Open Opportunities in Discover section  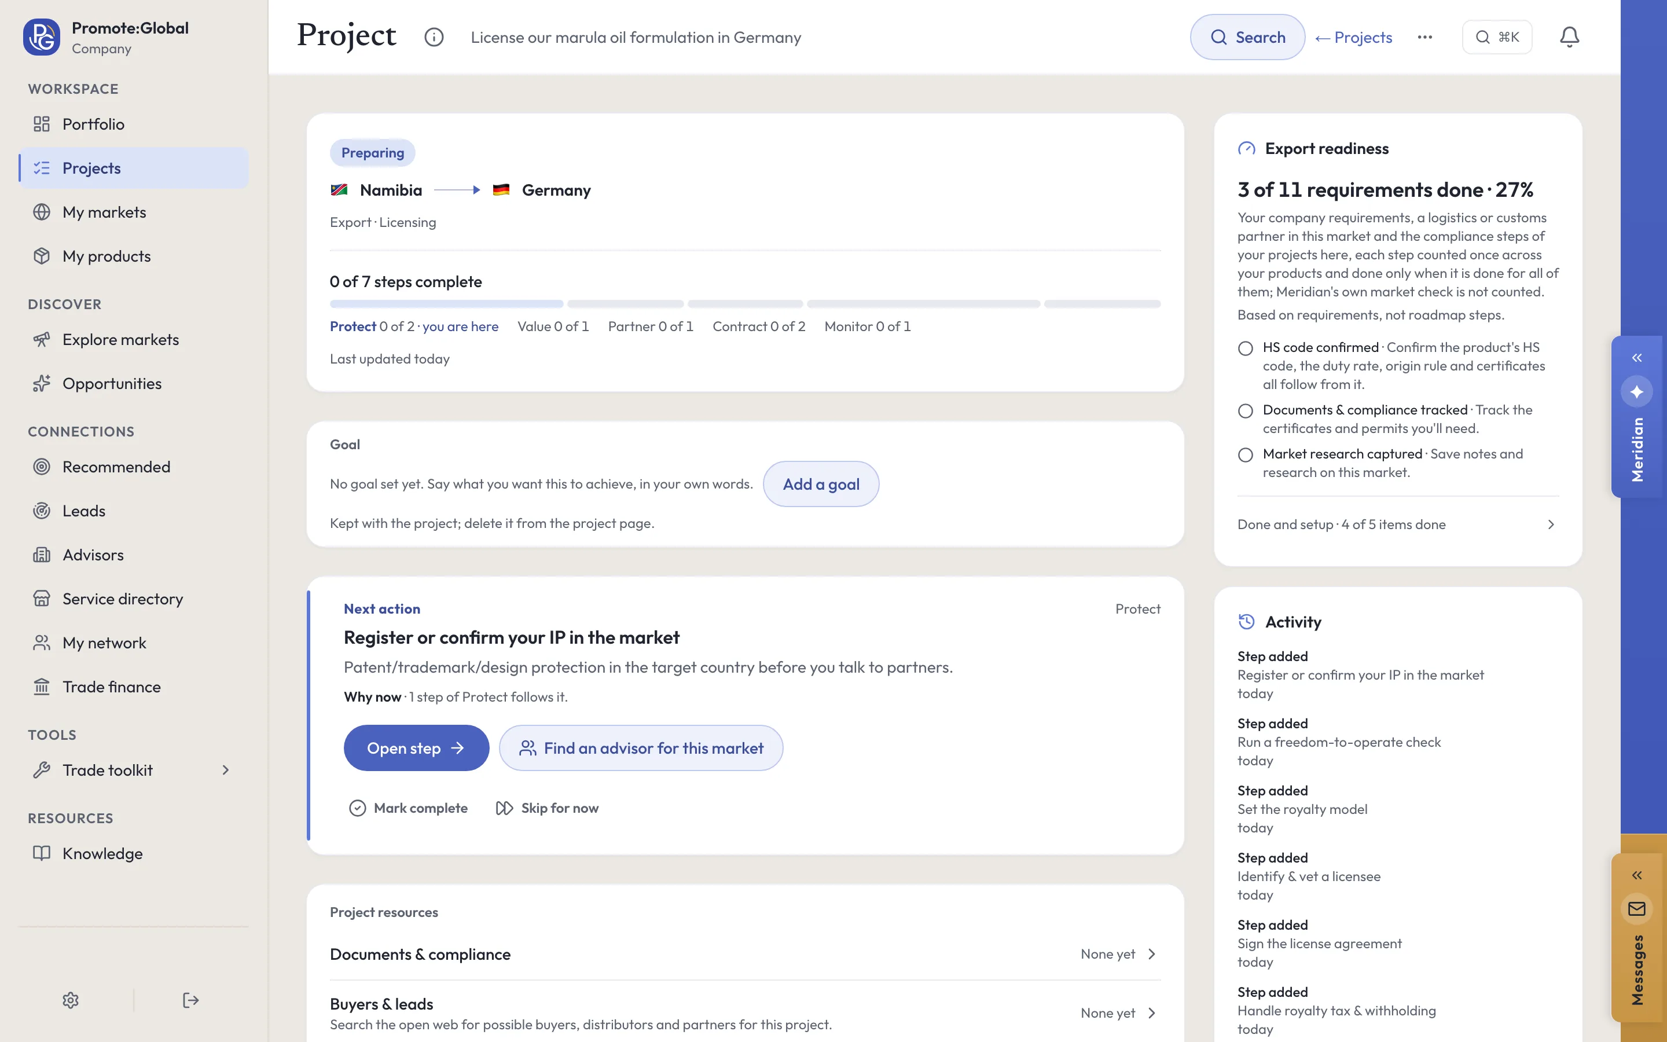click(x=134, y=384)
